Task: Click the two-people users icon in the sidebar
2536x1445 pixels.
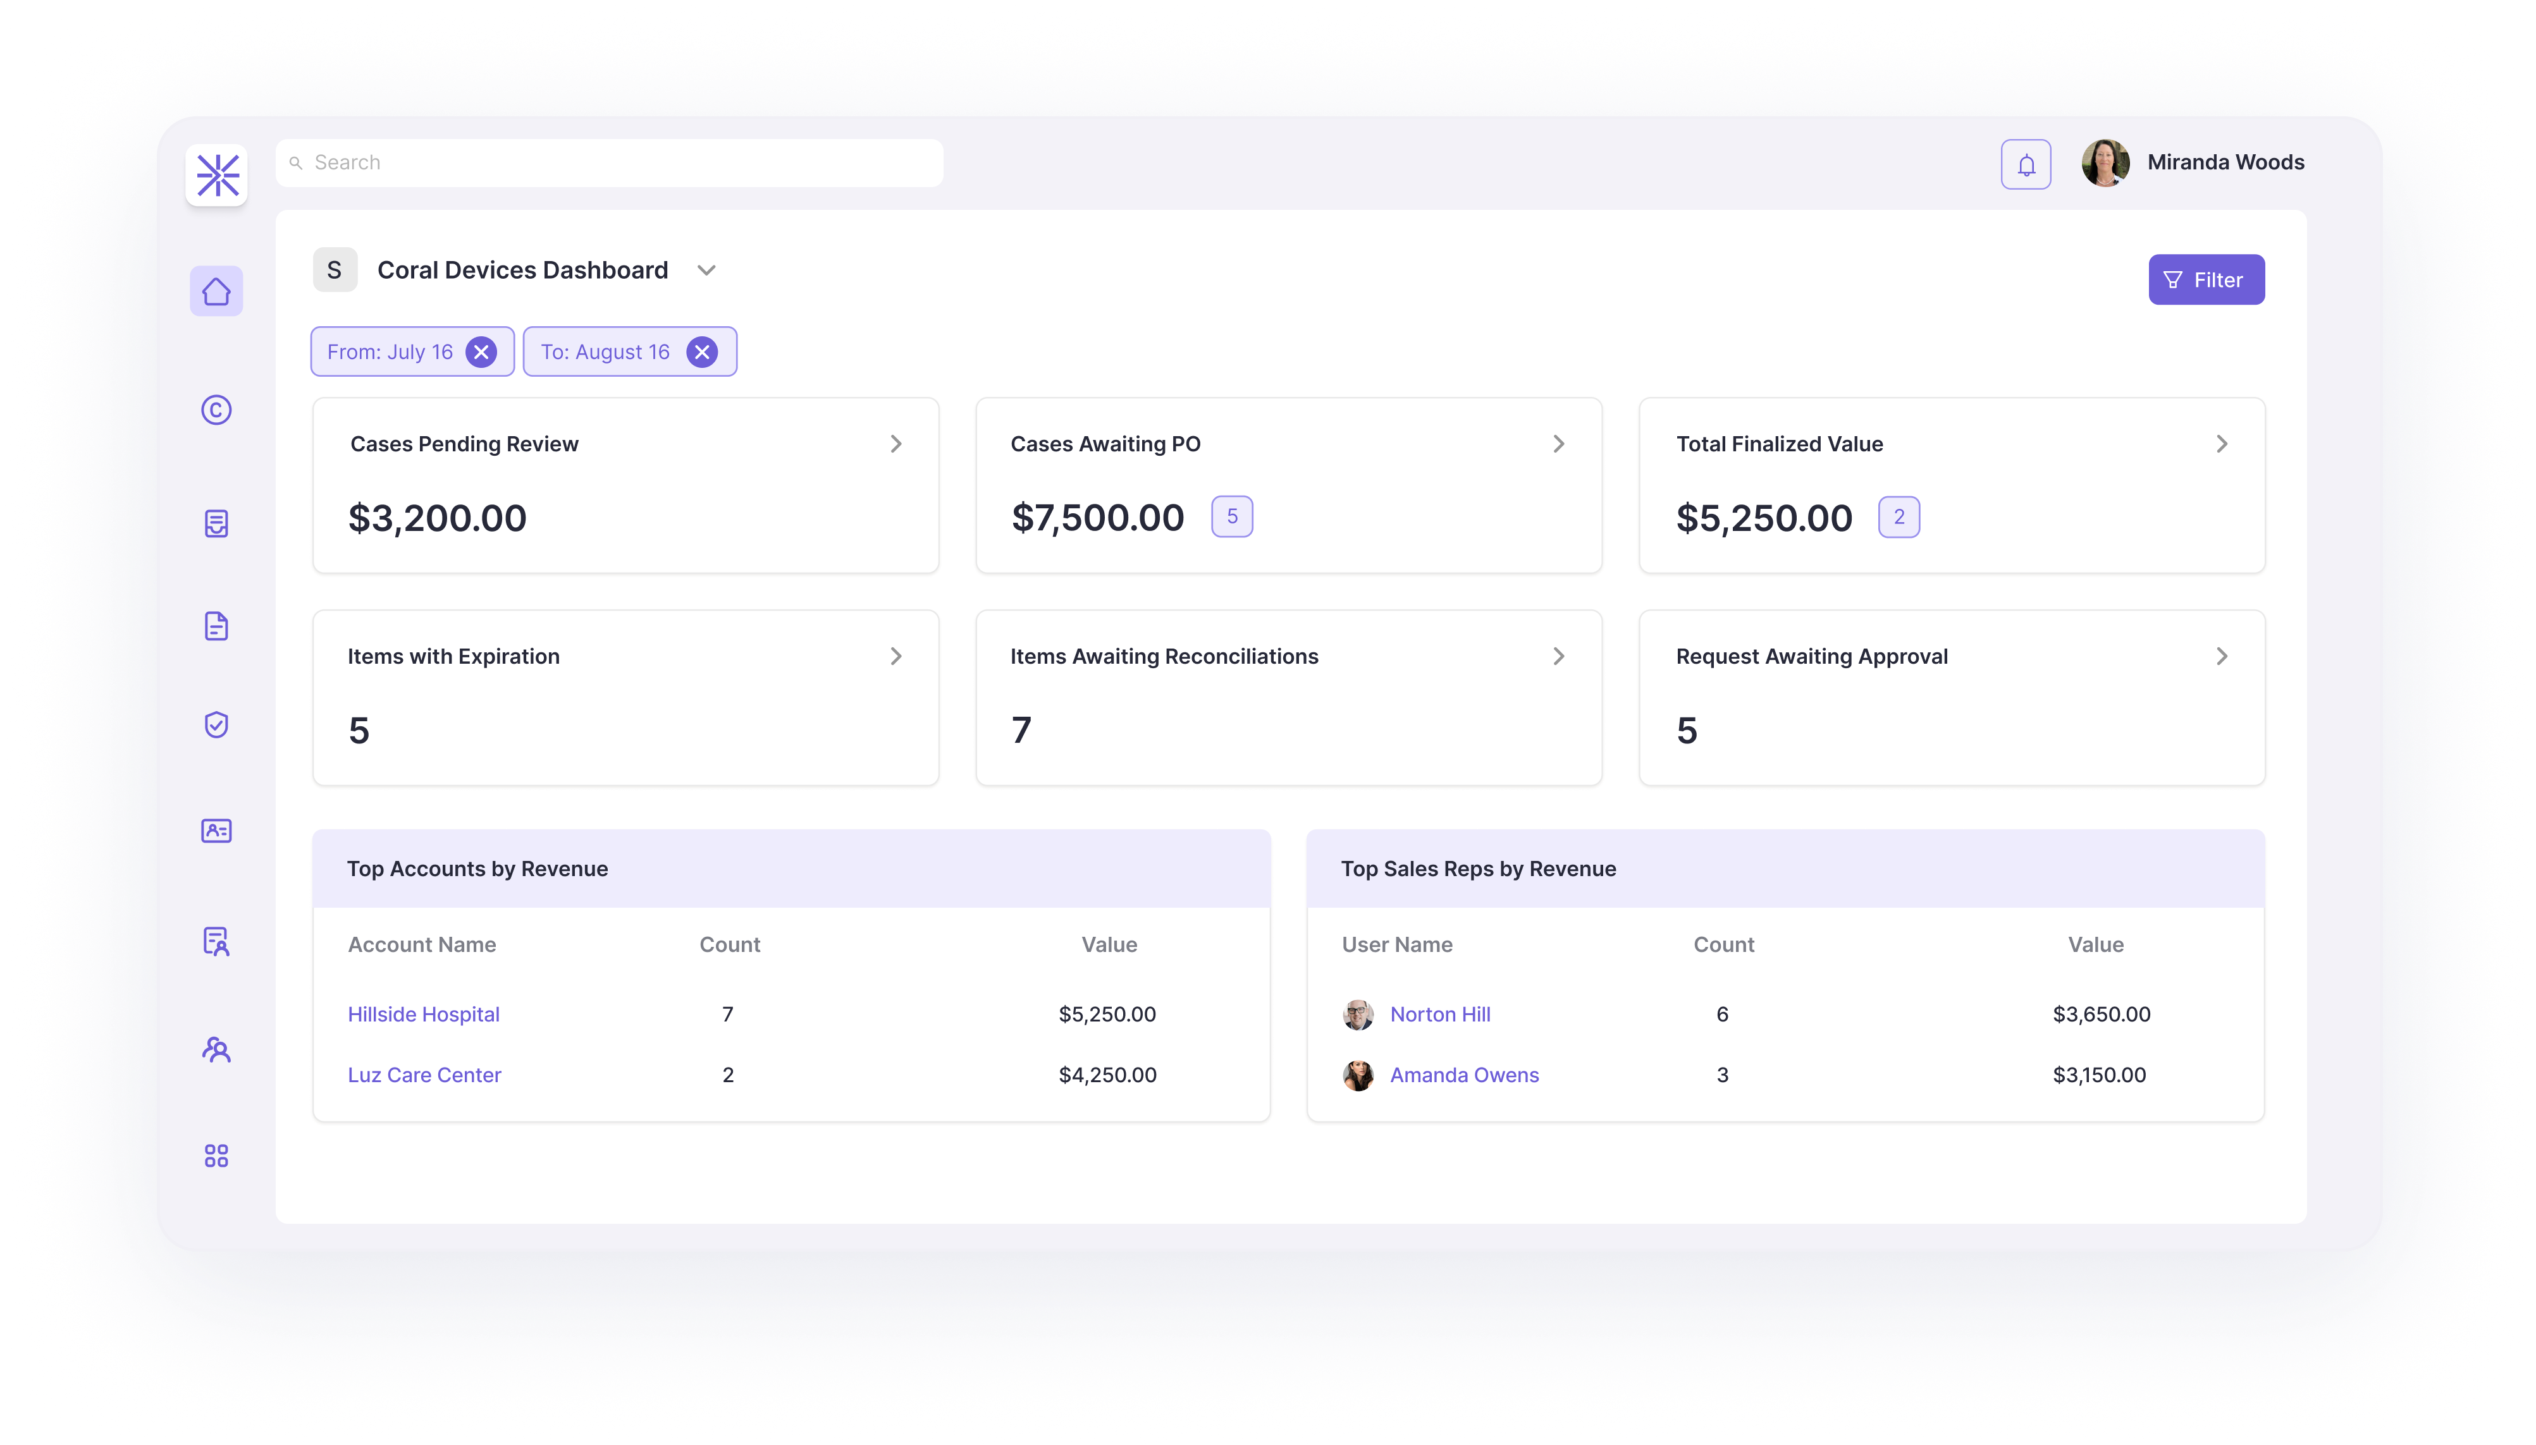Action: point(216,1049)
